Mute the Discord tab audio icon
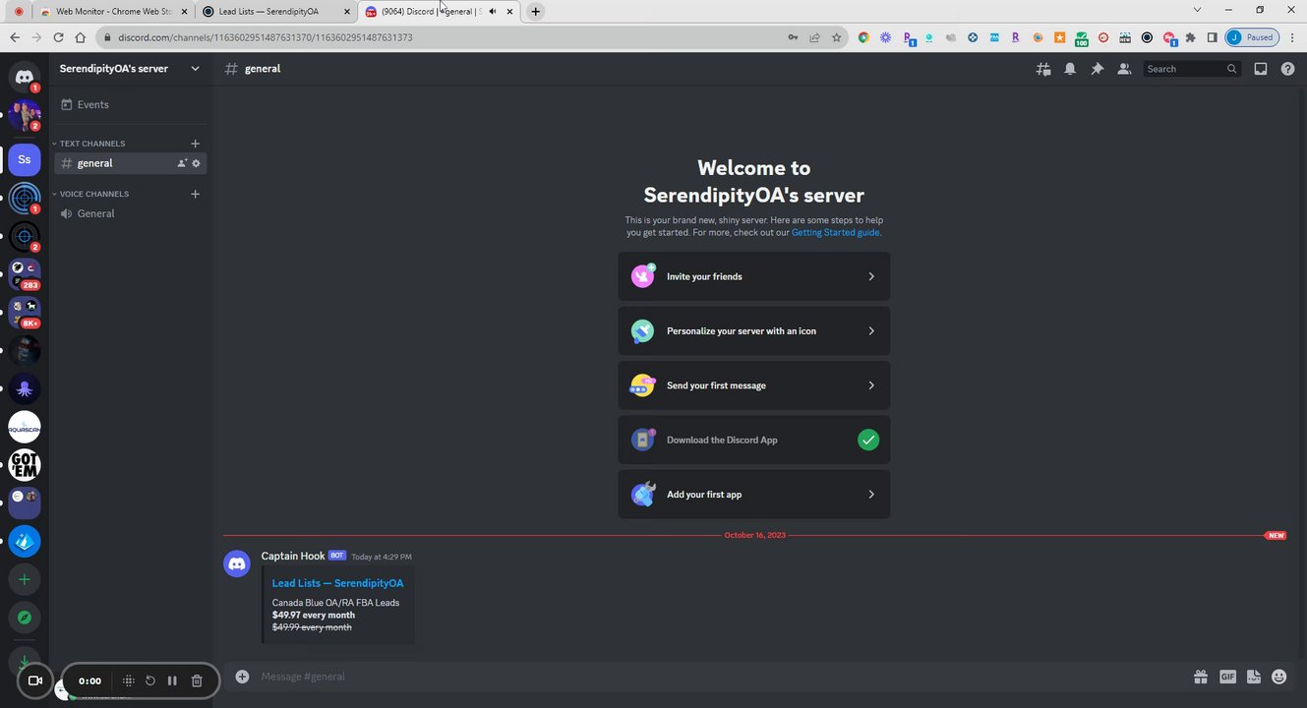 pyautogui.click(x=493, y=12)
